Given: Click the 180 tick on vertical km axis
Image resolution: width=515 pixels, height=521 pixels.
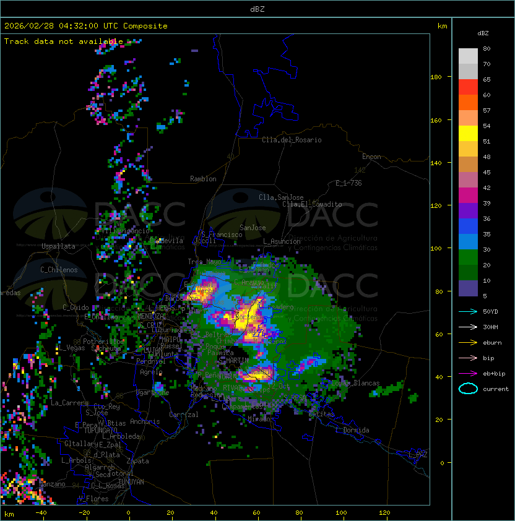Looking at the screenshot, I should [436, 77].
